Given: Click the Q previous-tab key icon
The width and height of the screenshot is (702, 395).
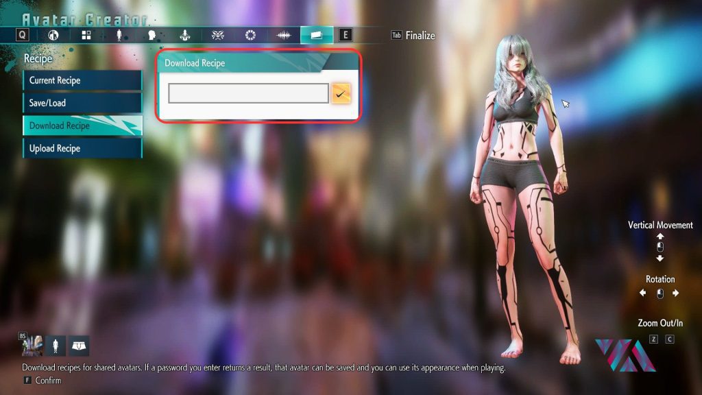Looking at the screenshot, I should [23, 35].
